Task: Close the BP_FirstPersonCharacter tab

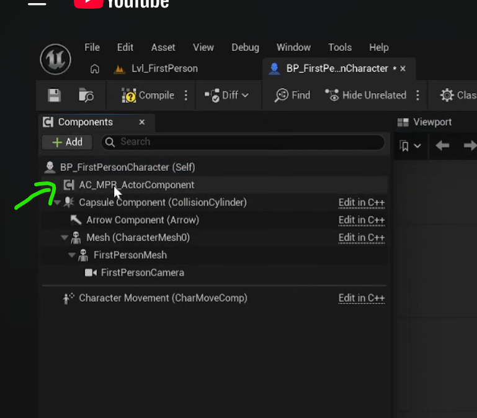Action: coord(403,68)
